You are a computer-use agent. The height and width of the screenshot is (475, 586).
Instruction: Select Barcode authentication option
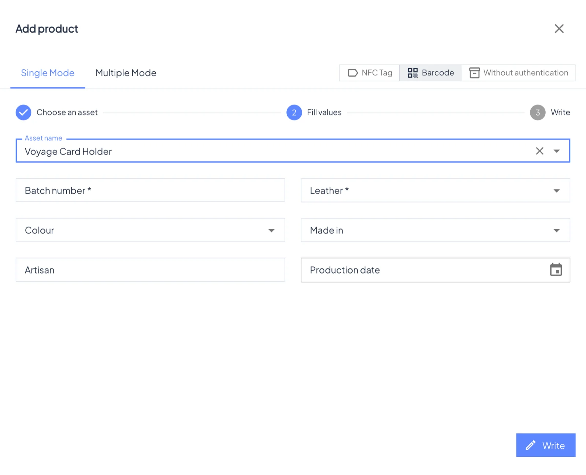pos(431,73)
